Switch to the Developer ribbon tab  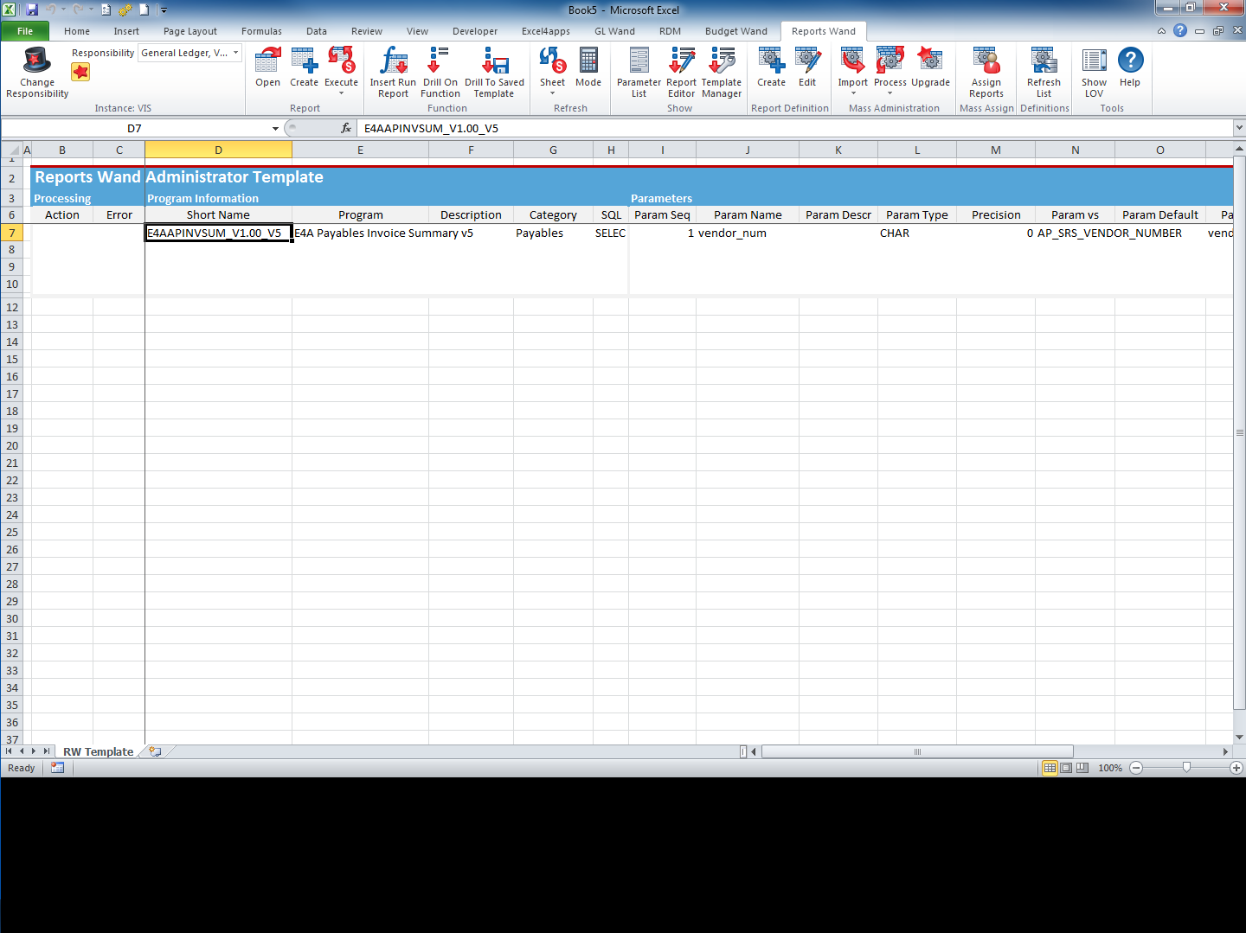point(475,31)
